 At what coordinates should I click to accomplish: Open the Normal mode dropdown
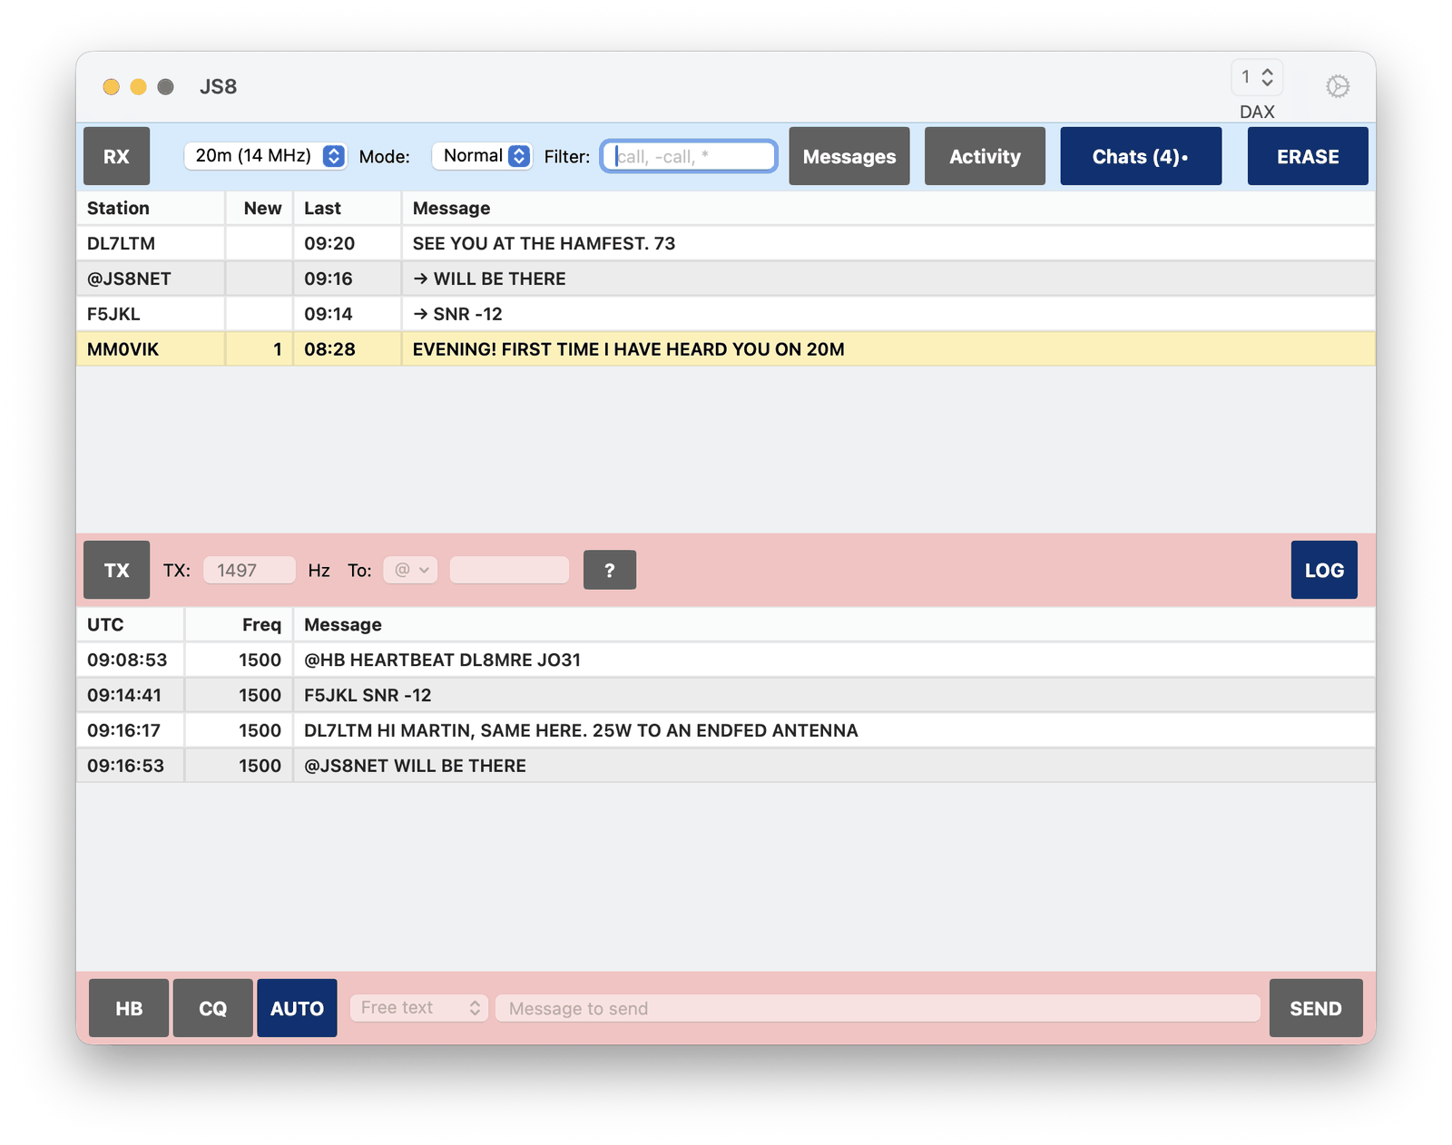(x=482, y=156)
